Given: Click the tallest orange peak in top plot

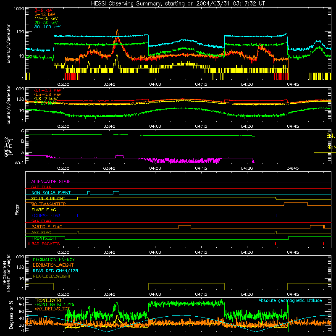Looking at the screenshot, I should tap(117, 32).
